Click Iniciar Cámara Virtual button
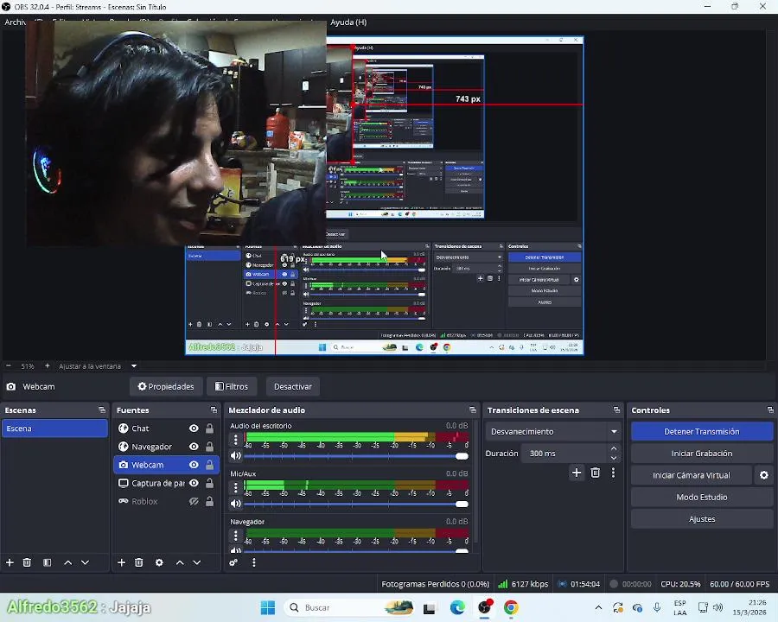This screenshot has height=622, width=778. point(692,475)
